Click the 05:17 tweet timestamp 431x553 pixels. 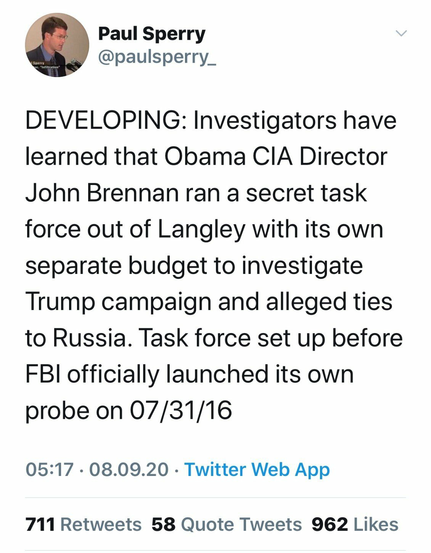49,469
